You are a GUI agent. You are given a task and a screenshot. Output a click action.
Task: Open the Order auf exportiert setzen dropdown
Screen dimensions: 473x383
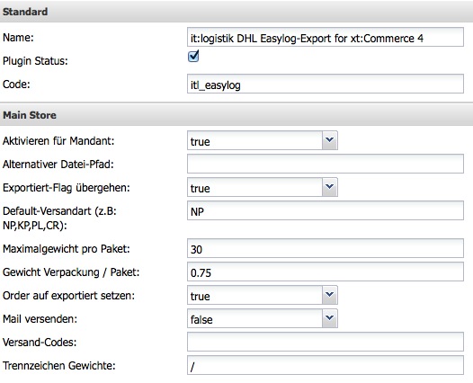263,295
